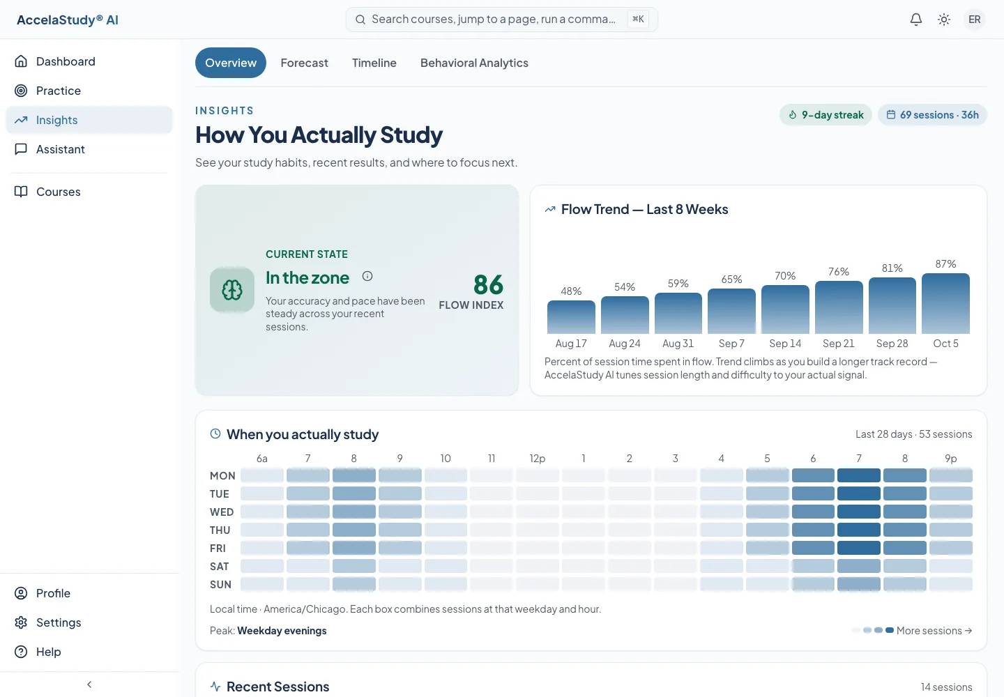This screenshot has height=697, width=1004.
Task: Click the Flow Trend chart icon
Action: [x=550, y=209]
